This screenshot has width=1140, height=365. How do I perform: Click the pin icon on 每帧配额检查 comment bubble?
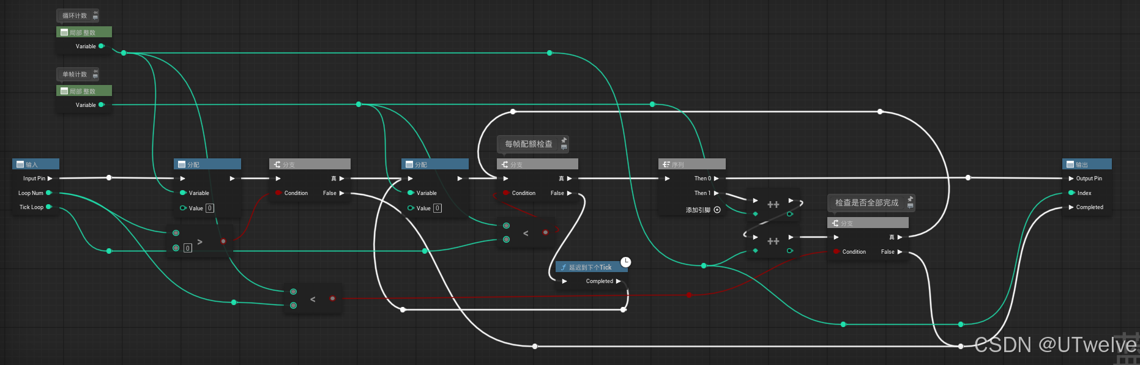point(564,141)
